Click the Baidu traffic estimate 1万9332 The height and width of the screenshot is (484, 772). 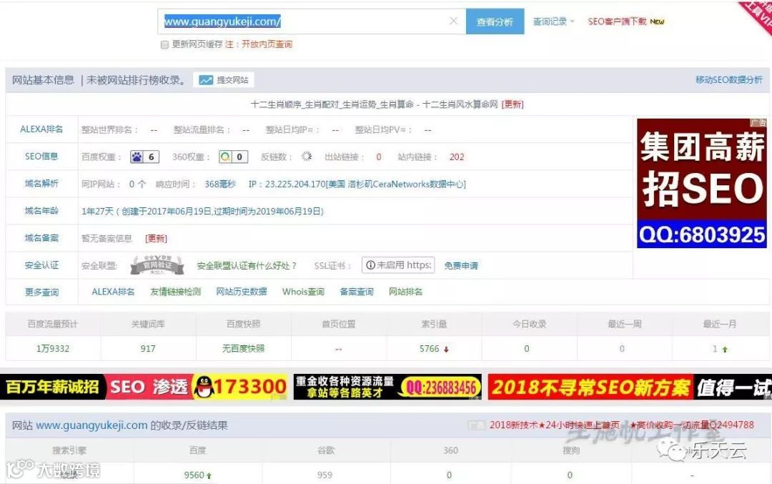point(53,349)
